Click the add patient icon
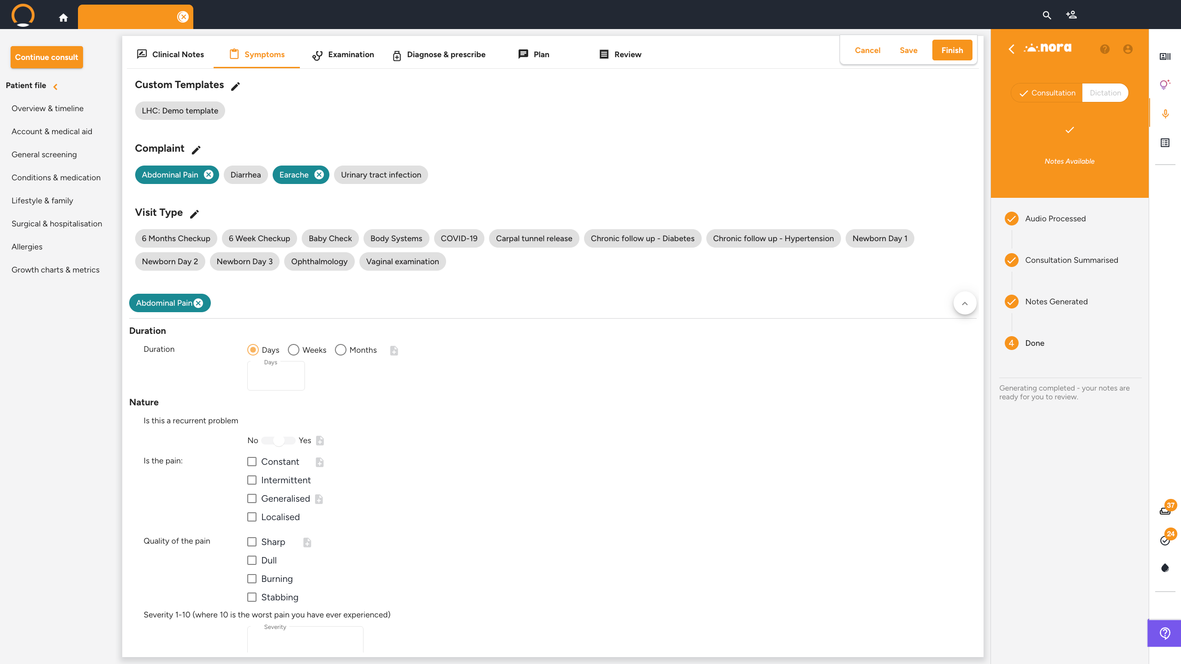Viewport: 1181px width, 664px height. click(x=1071, y=15)
